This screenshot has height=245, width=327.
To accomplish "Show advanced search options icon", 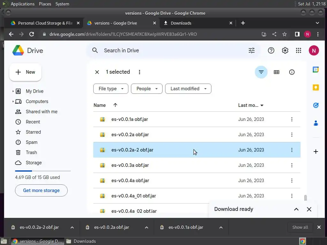I will pyautogui.click(x=252, y=50).
